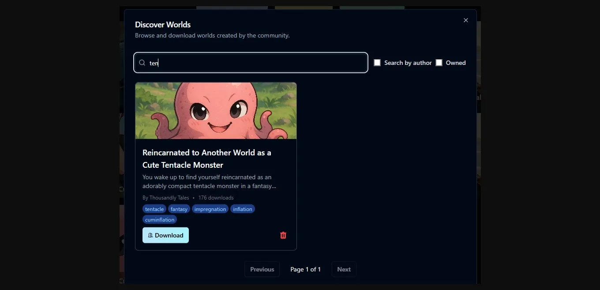Screen dimensions: 600x290
Task: Click the 176 downloads text
Action: click(216, 197)
